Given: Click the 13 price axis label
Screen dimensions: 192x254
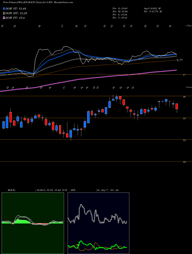Looking at the screenshot, I should 184,162.
